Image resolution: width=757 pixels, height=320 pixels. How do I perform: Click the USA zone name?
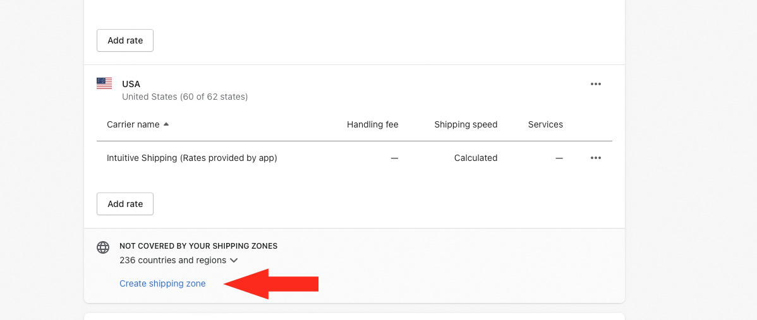pos(131,84)
